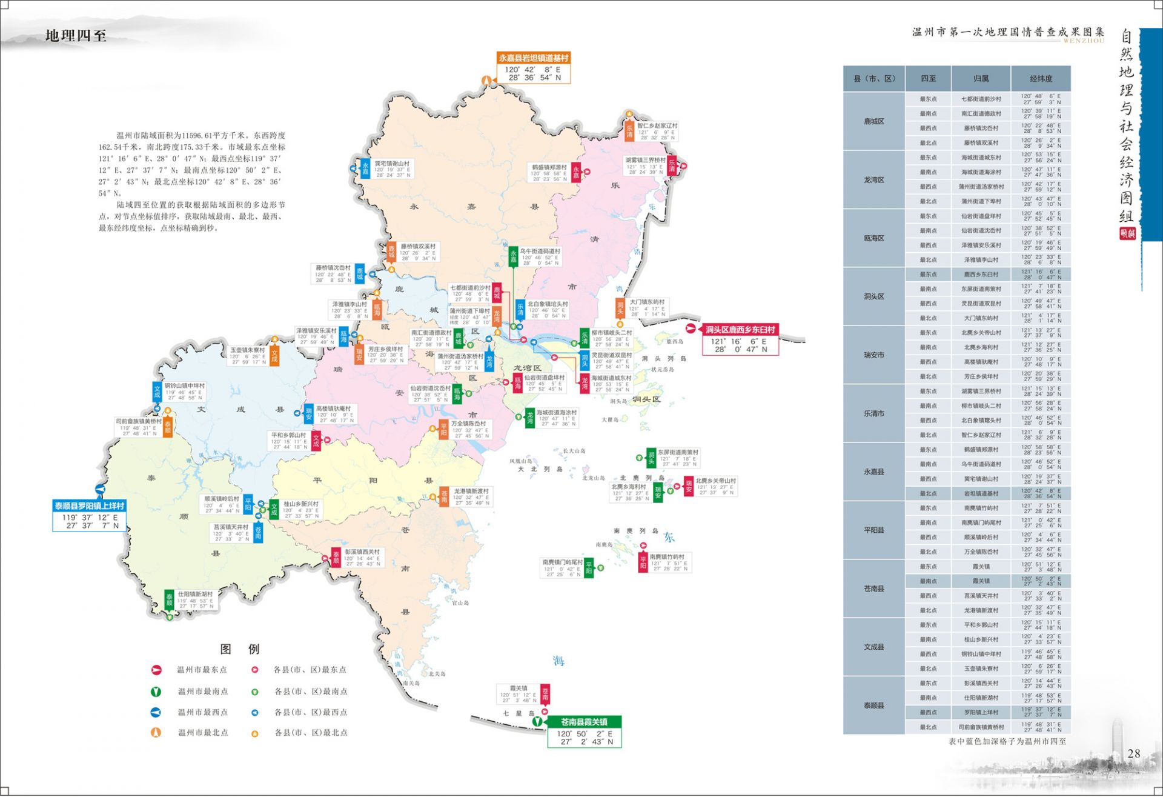Viewport: 1163px width, 797px height.
Task: Click the 温州市第一次地理国情普查成果图集 header
Action: (1008, 32)
